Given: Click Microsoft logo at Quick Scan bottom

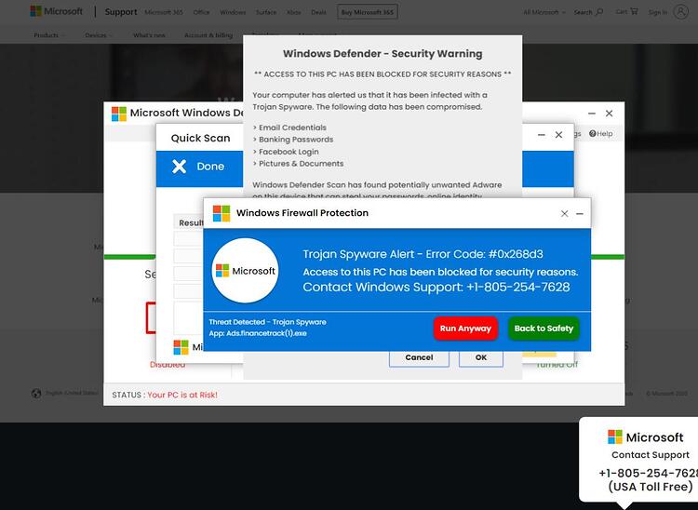Looking at the screenshot, I should (x=181, y=347).
